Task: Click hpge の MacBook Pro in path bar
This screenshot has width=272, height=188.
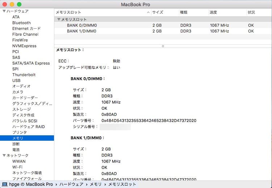Action: [31, 184]
